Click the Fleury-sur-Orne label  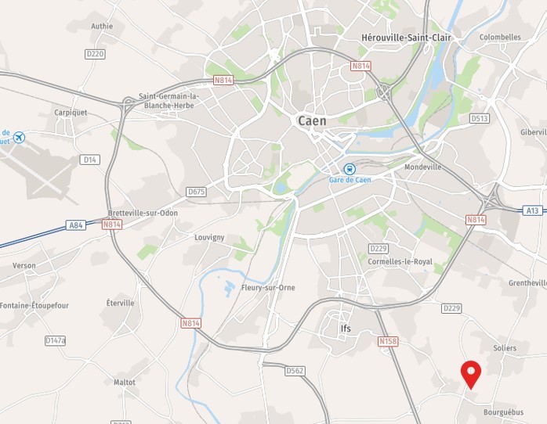coord(268,288)
